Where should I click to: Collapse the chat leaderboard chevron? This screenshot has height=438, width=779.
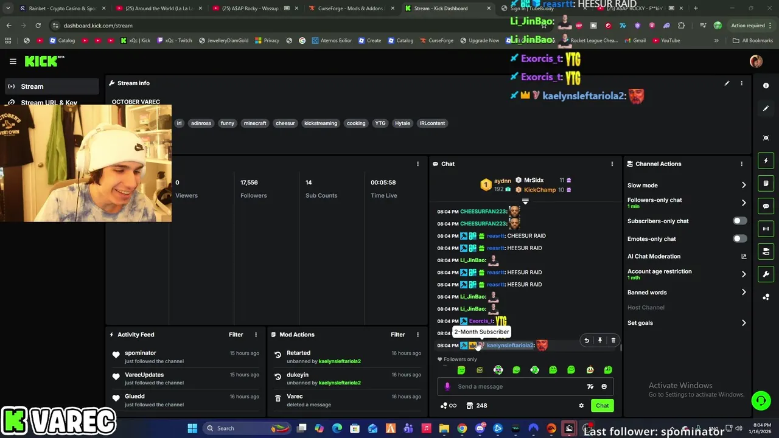coord(525,201)
